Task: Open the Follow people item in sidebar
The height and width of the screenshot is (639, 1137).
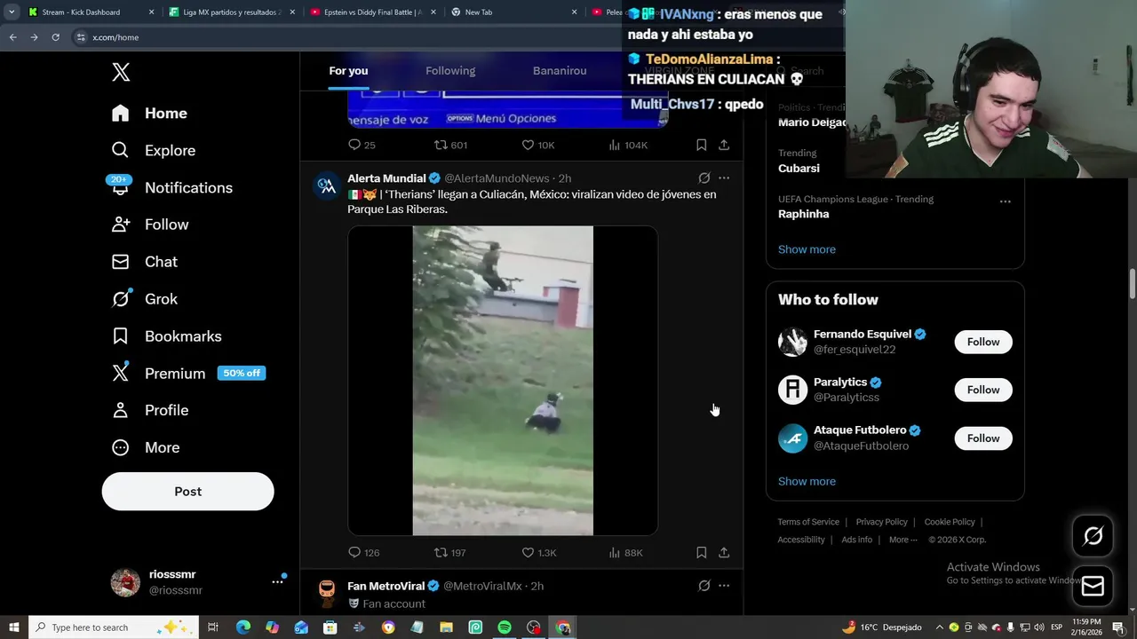Action: [149, 225]
